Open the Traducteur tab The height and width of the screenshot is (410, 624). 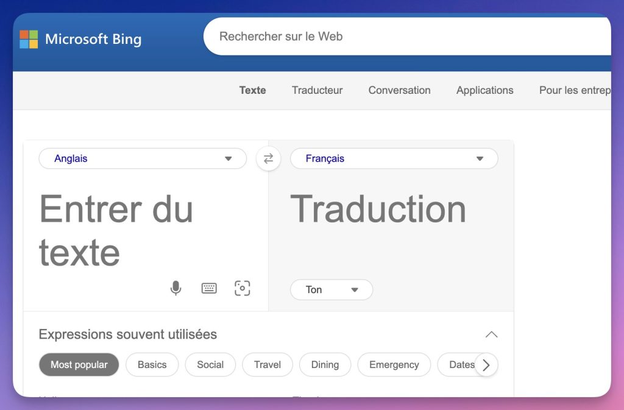pyautogui.click(x=317, y=90)
